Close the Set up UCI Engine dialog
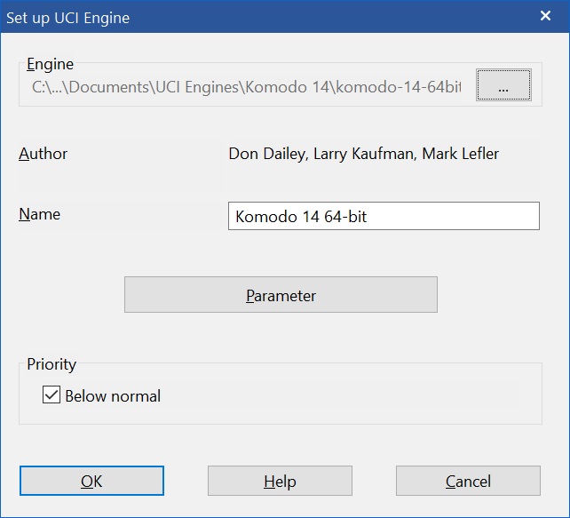The image size is (570, 518). [x=545, y=16]
